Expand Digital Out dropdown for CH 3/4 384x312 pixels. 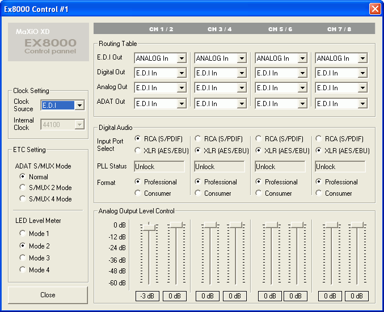click(x=242, y=73)
